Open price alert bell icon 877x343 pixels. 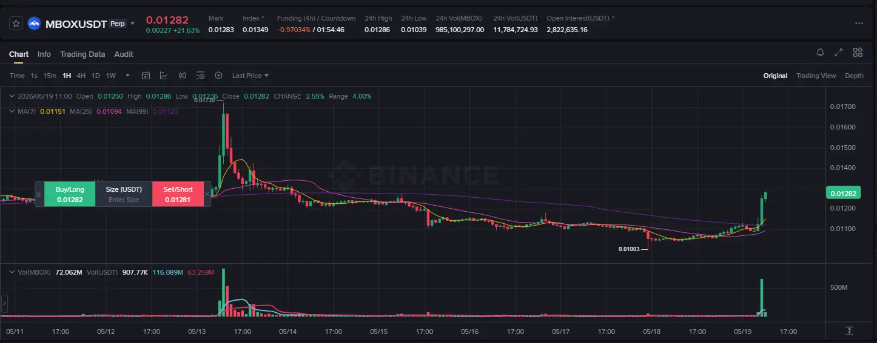(820, 53)
